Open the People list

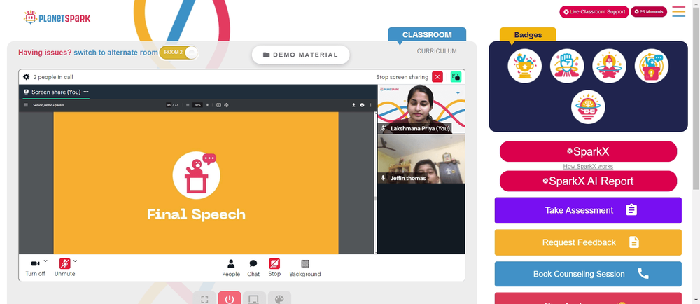pyautogui.click(x=231, y=268)
